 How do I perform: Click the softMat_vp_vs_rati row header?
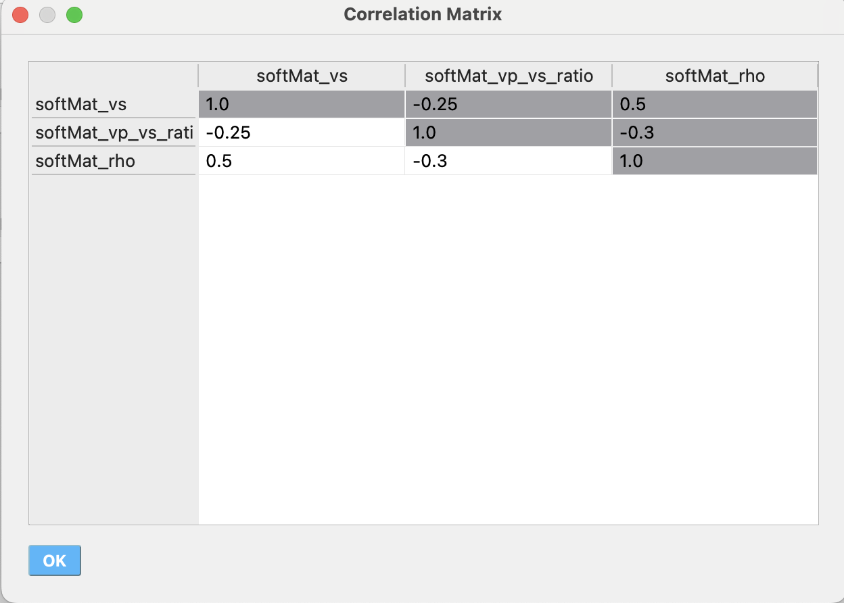point(114,132)
